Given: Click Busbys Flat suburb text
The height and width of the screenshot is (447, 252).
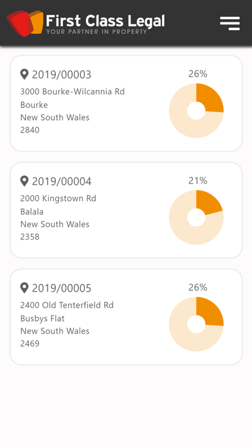Looking at the screenshot, I should [x=42, y=319].
